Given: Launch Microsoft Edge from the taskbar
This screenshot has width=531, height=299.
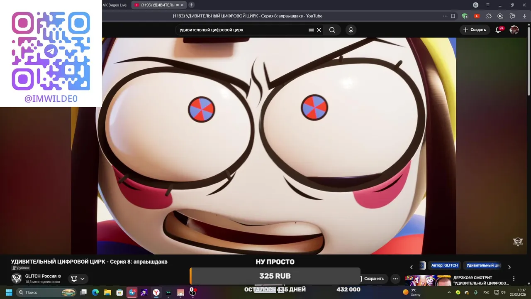Looking at the screenshot, I should [x=95, y=292].
